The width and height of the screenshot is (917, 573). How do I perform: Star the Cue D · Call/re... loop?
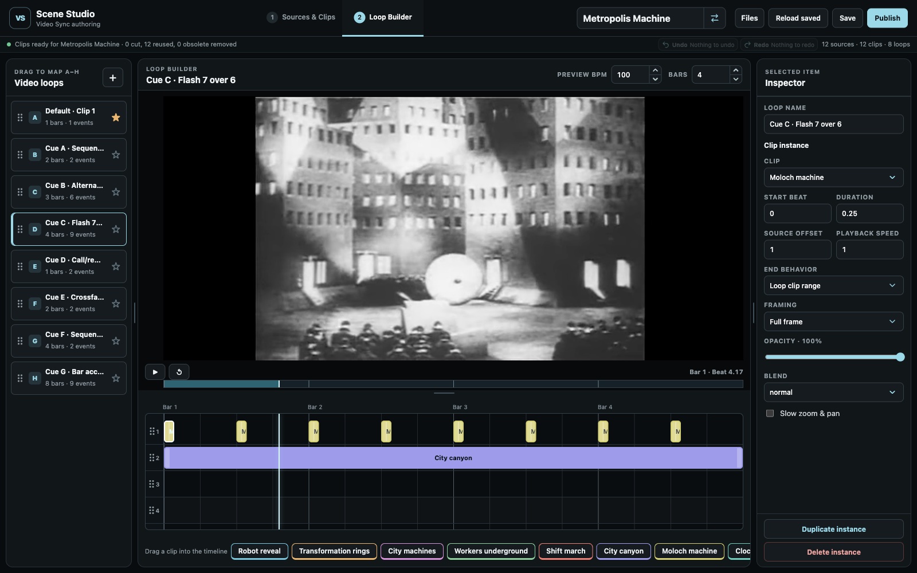tap(116, 266)
